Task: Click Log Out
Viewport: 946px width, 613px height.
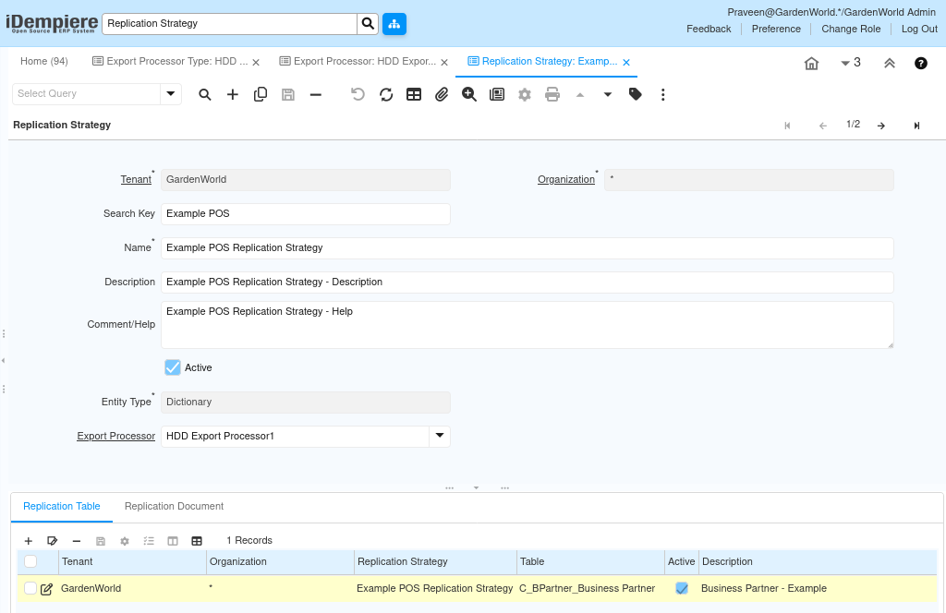Action: pyautogui.click(x=919, y=29)
